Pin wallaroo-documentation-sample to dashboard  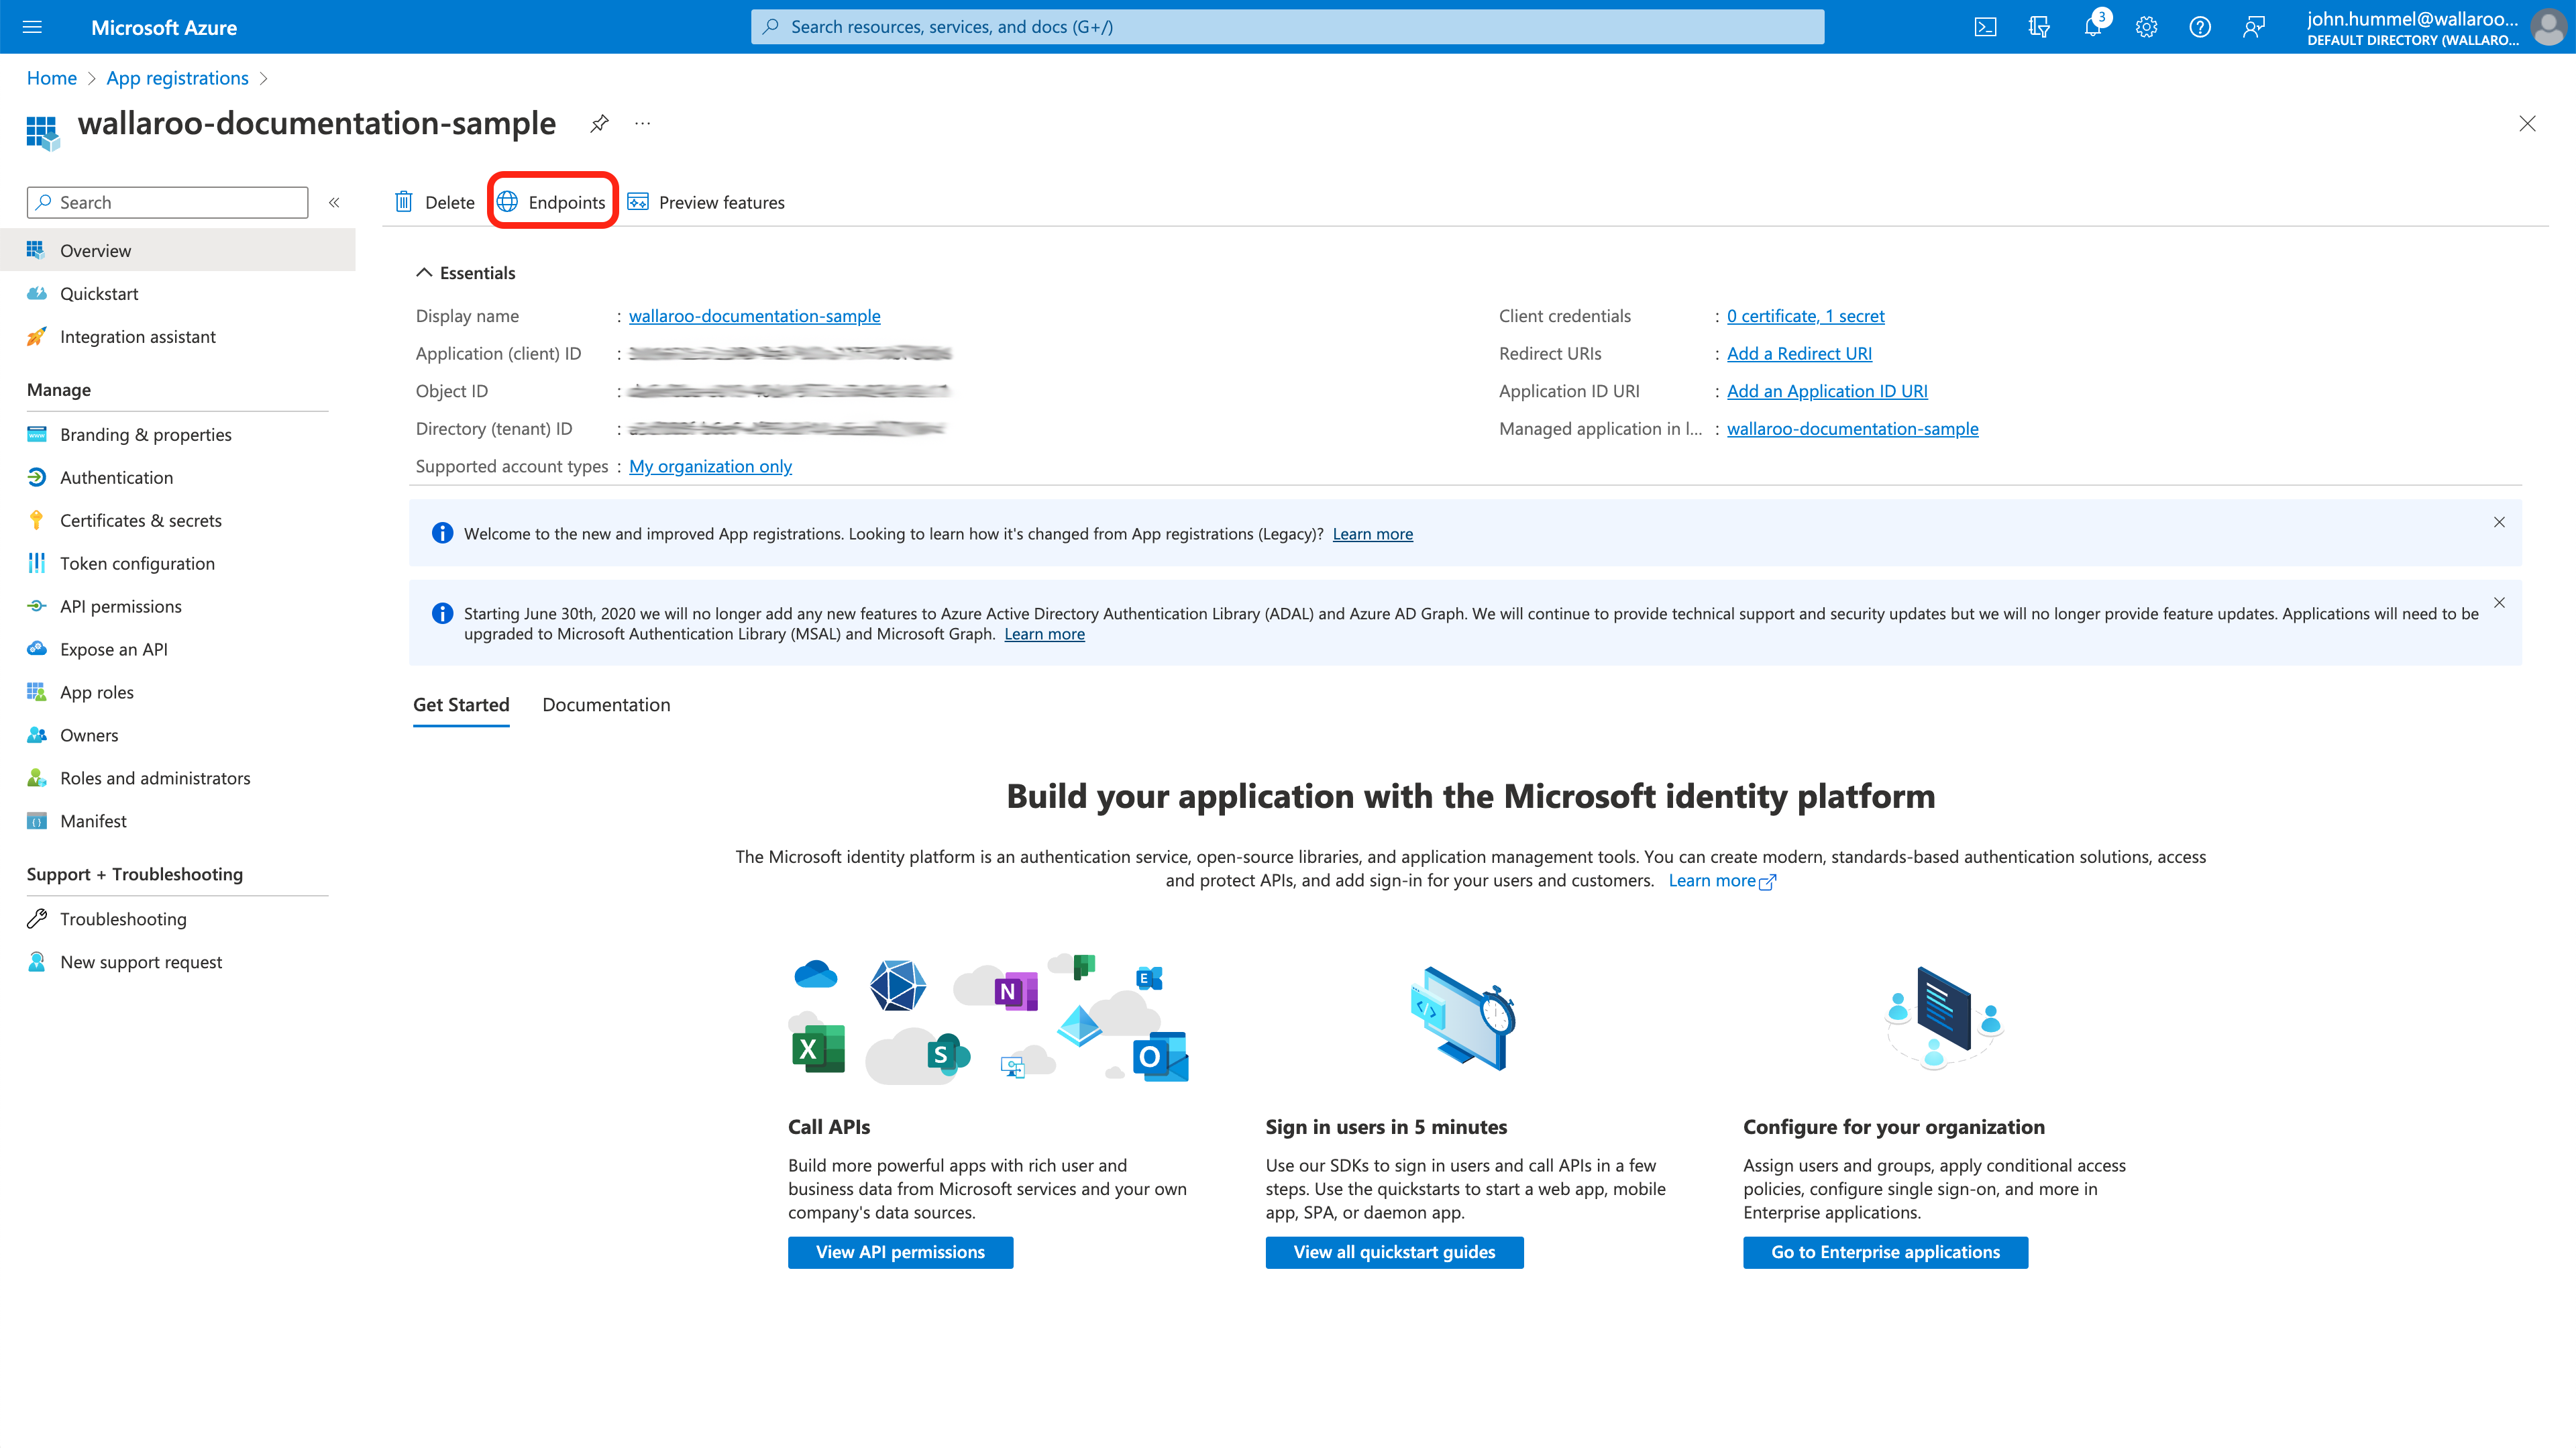(x=599, y=123)
